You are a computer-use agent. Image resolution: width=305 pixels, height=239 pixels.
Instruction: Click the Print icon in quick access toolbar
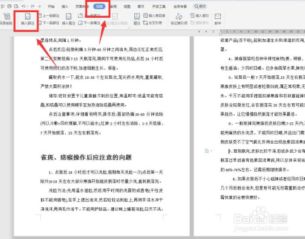click(x=9, y=7)
